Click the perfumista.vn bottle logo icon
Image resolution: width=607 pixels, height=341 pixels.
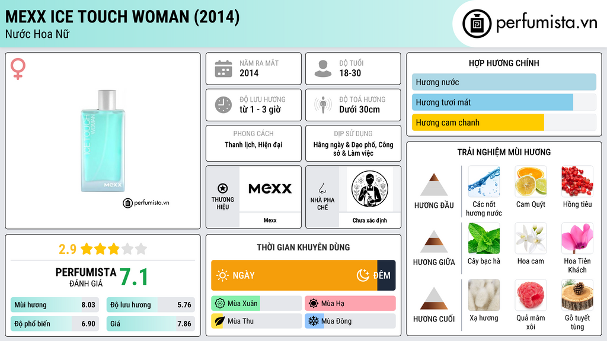click(x=477, y=24)
